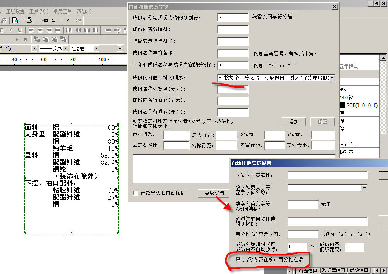Screen dimensions: 388x274
Task: Click the black RGB color swatch
Action: [342, 105]
